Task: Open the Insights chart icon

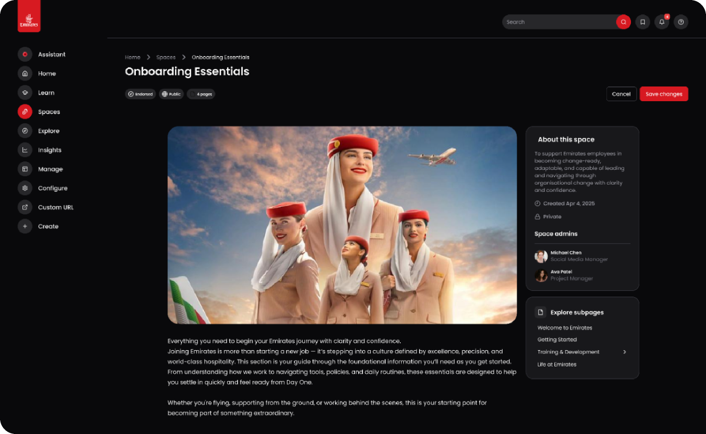Action: (25, 150)
